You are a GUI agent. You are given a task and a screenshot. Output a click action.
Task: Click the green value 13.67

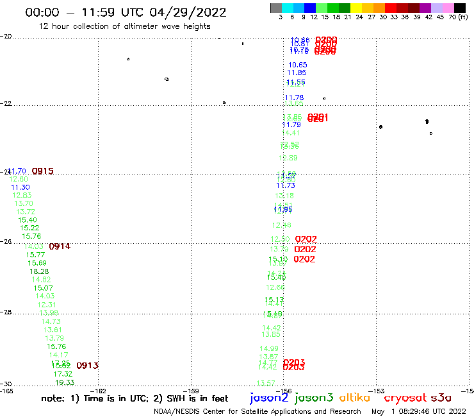pyautogui.click(x=268, y=357)
